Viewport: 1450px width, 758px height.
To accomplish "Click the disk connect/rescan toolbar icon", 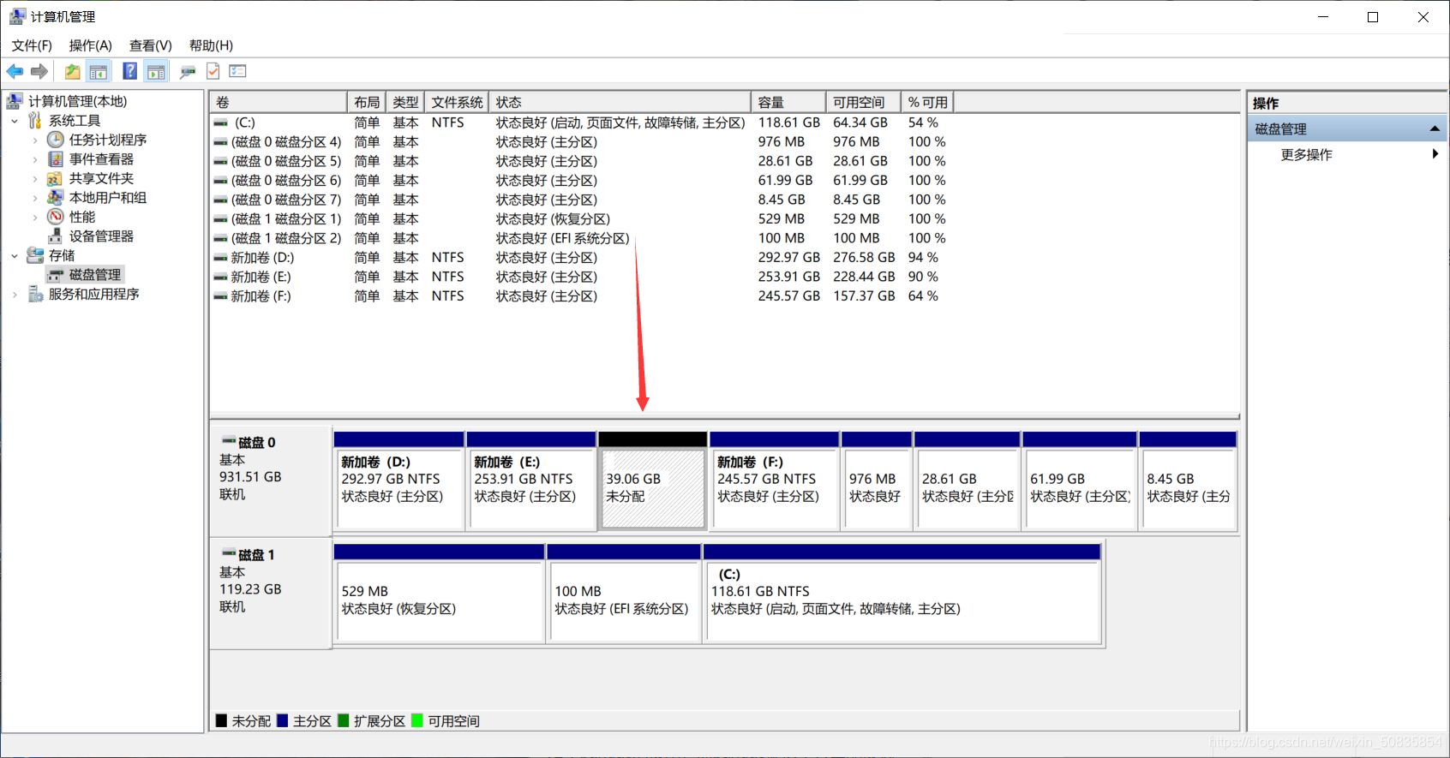I will pos(188,71).
